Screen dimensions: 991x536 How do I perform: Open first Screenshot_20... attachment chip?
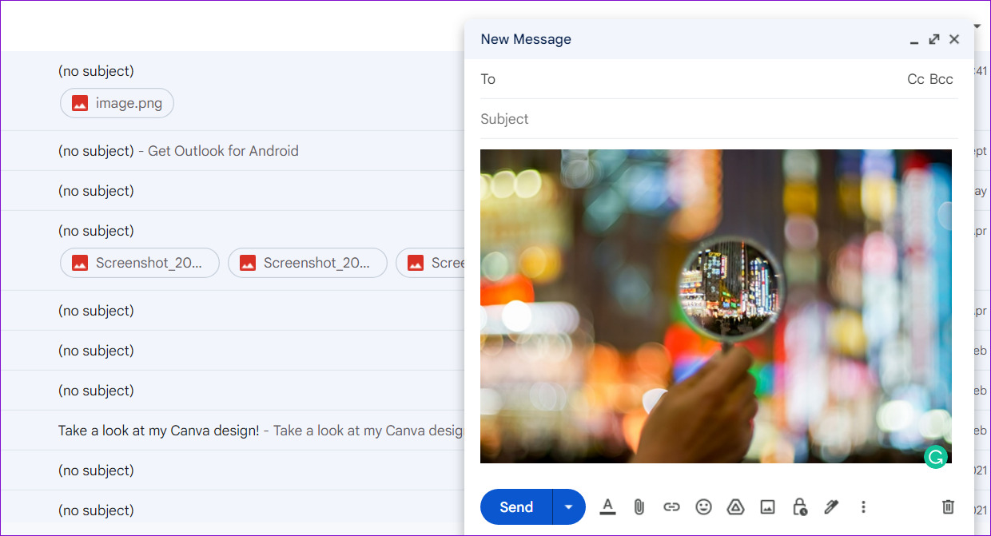coord(140,263)
